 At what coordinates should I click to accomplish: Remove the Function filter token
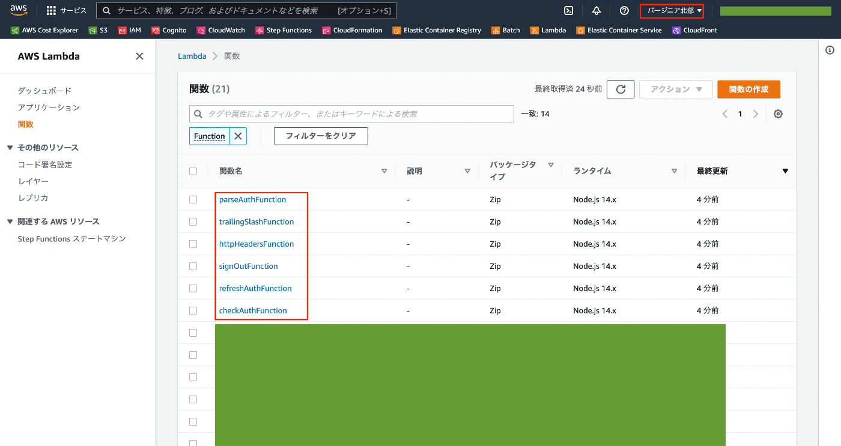point(238,136)
